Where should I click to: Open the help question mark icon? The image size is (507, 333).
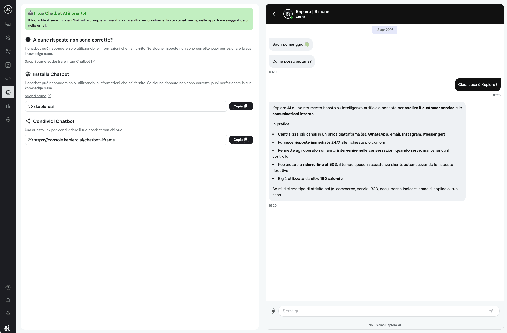pos(8,288)
